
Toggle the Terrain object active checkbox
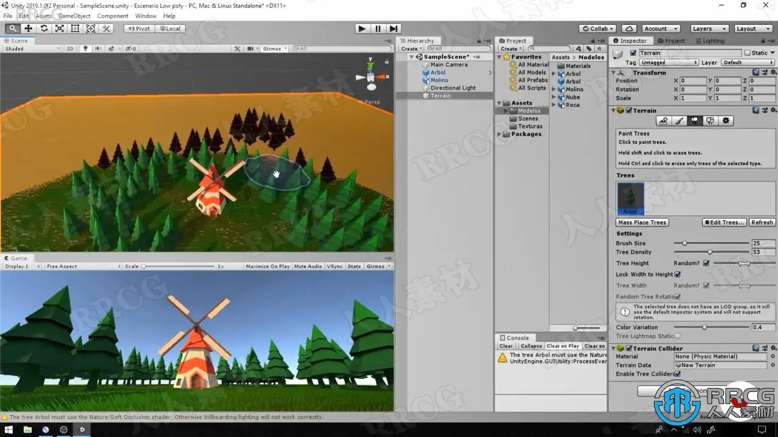pos(633,53)
